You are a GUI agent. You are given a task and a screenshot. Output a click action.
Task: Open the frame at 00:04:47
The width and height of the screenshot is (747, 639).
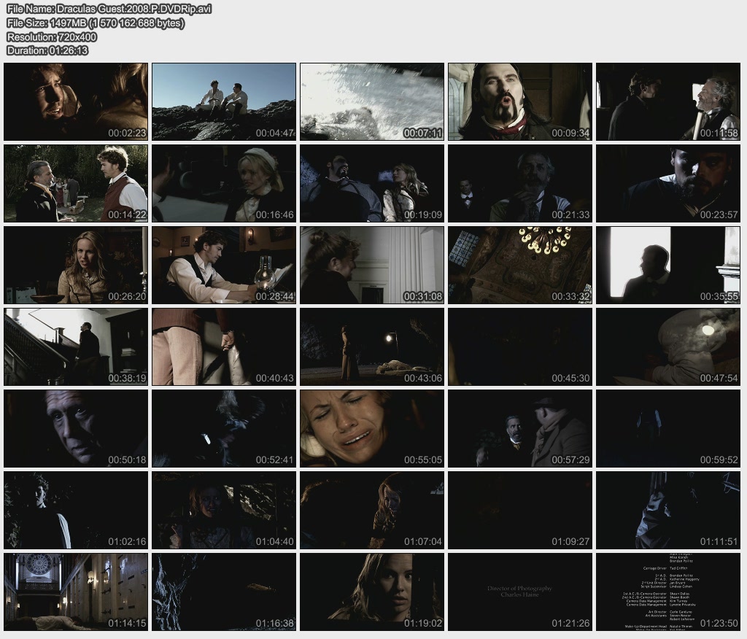click(x=224, y=101)
